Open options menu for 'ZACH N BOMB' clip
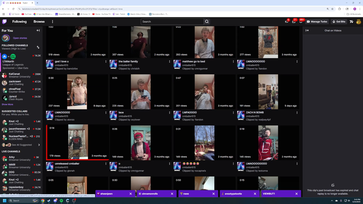This screenshot has width=363, height=204. (x=297, y=113)
